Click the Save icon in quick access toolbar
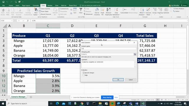This screenshot has width=189, height=106. coord(3,2)
